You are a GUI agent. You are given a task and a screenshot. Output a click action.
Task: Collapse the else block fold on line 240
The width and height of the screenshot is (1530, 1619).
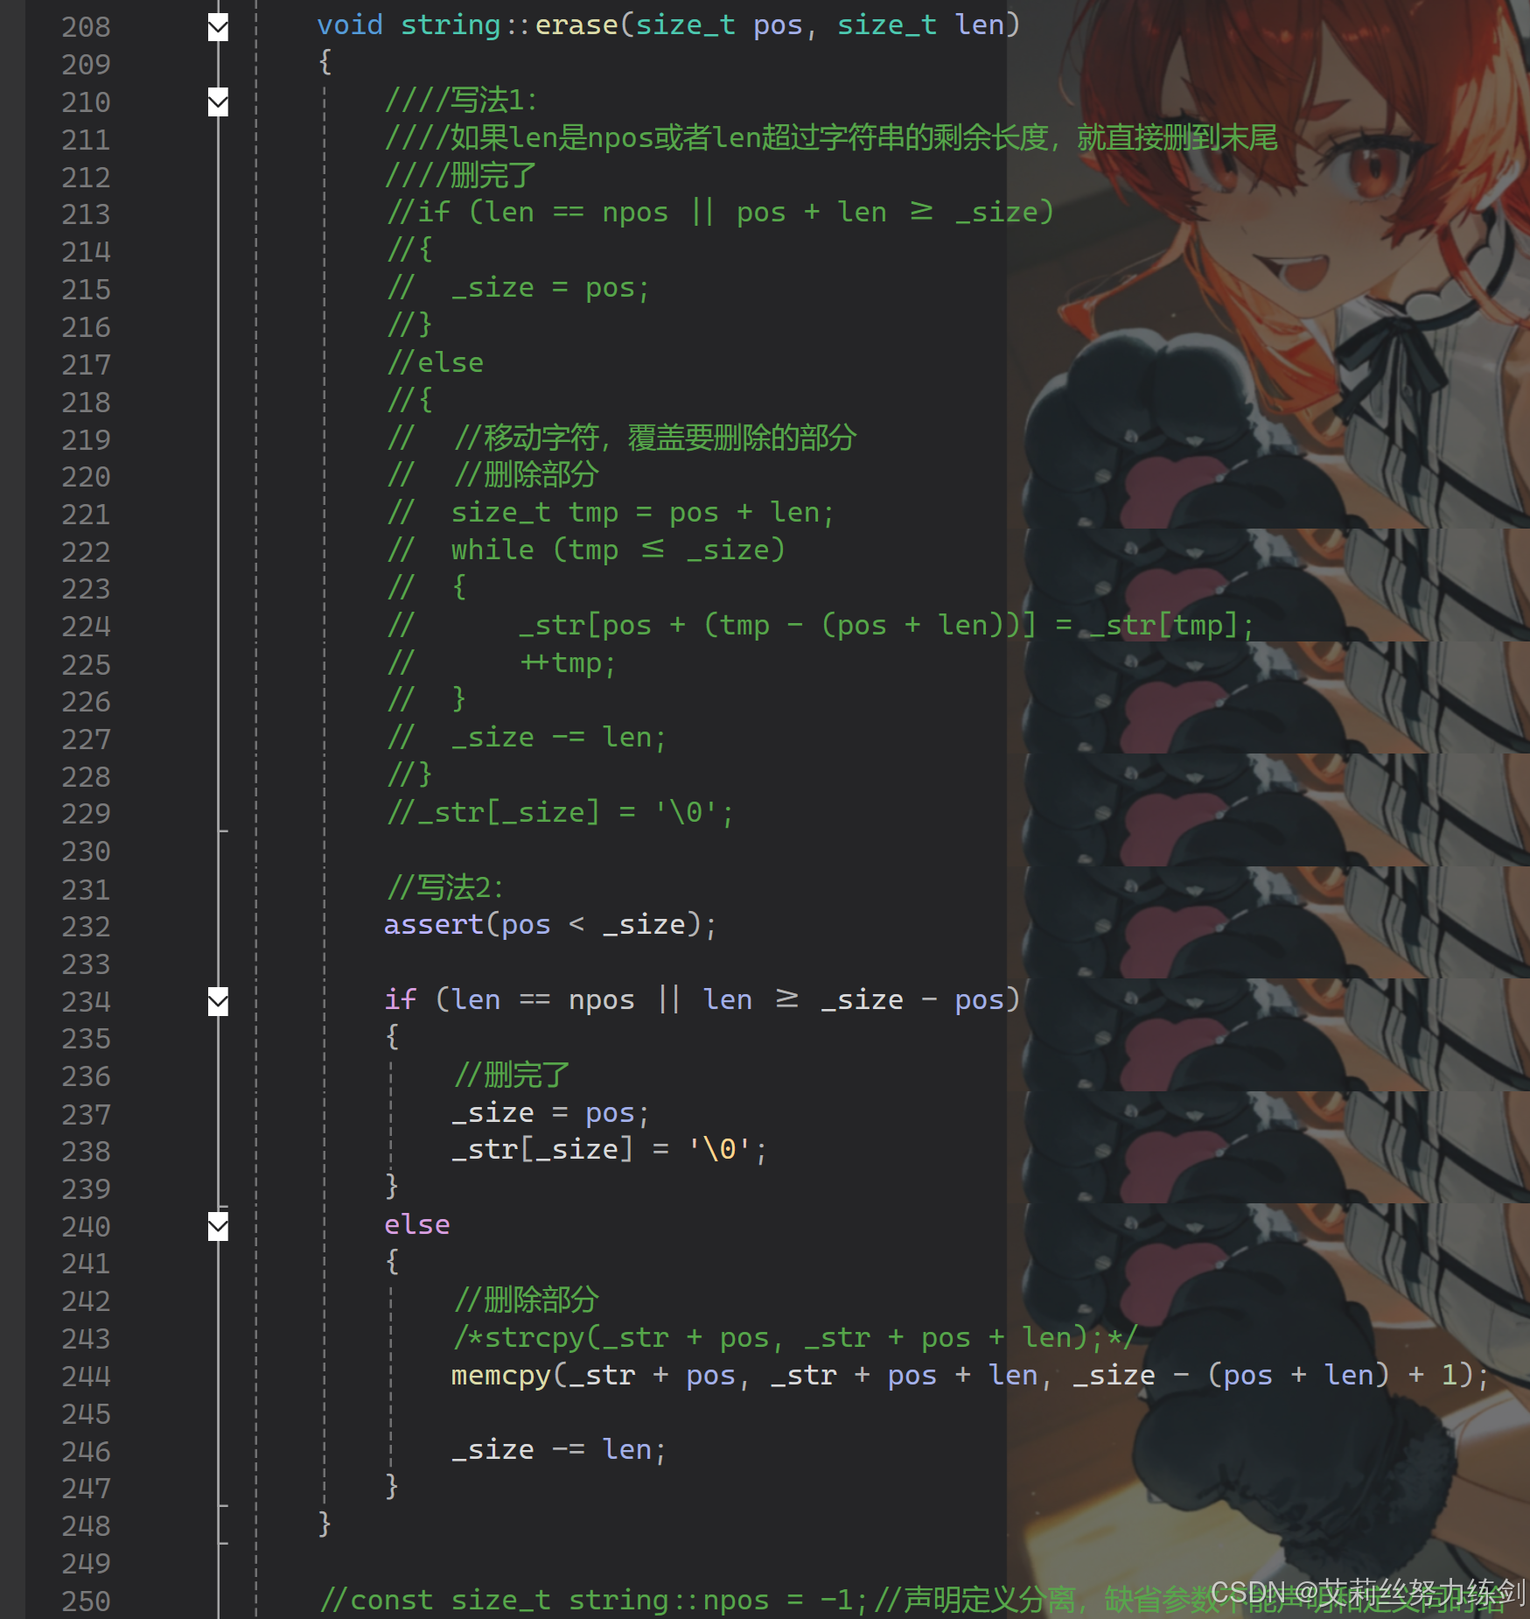[x=218, y=1226]
